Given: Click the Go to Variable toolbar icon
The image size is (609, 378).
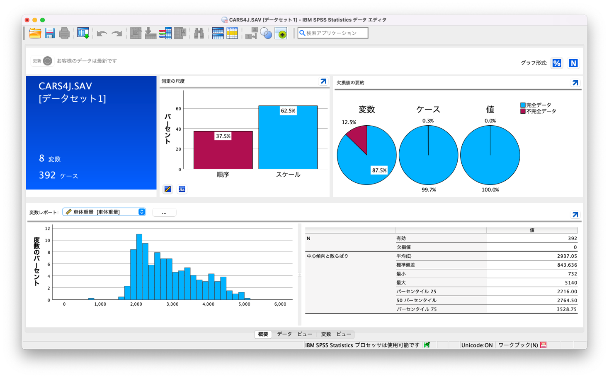Looking at the screenshot, I should pos(150,33).
